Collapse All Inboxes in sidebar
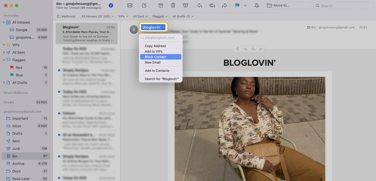 pos(4,22)
